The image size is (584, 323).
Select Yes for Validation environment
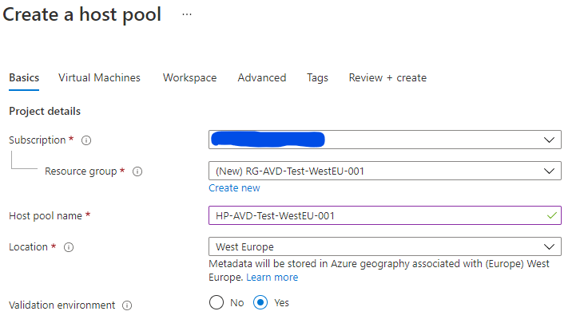pyautogui.click(x=260, y=302)
